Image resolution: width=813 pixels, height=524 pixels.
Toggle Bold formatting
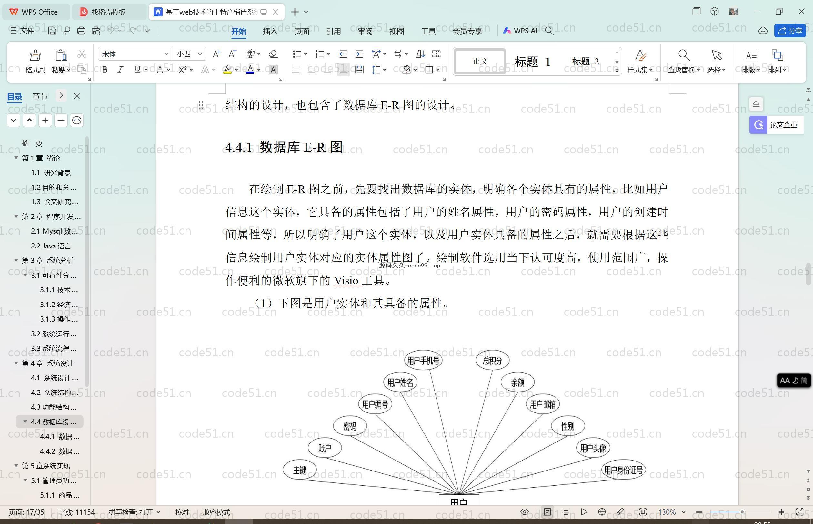(x=105, y=69)
